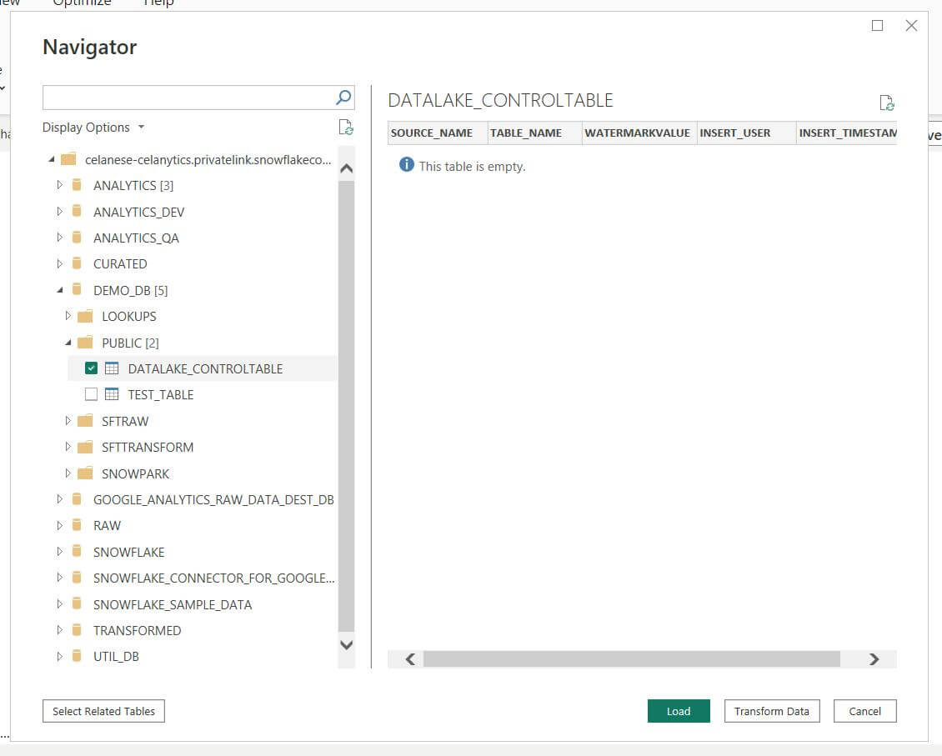This screenshot has height=756, width=942.
Task: Expand the SFTTRANSFORM schema
Action: click(x=68, y=447)
